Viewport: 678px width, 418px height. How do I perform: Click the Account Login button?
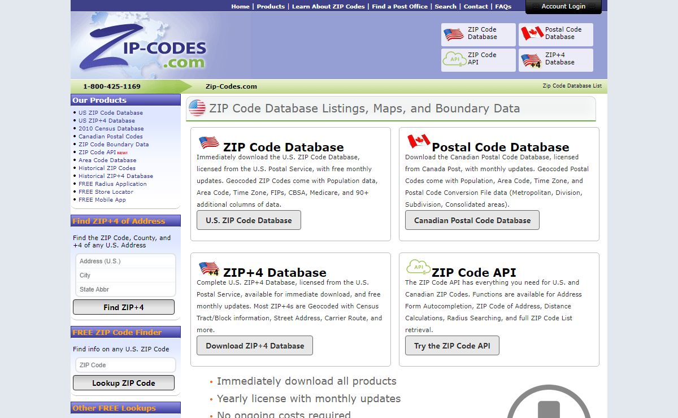pyautogui.click(x=563, y=7)
